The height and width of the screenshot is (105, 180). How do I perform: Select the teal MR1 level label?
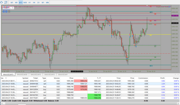click(151, 12)
